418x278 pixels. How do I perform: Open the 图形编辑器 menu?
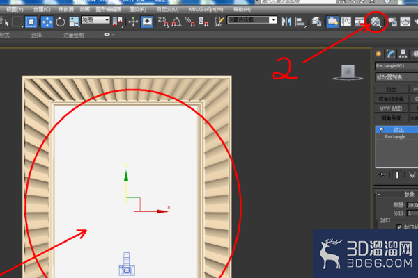pyautogui.click(x=109, y=10)
